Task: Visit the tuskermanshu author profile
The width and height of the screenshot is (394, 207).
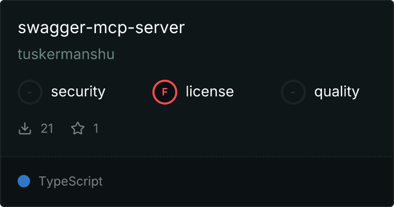Action: 66,54
